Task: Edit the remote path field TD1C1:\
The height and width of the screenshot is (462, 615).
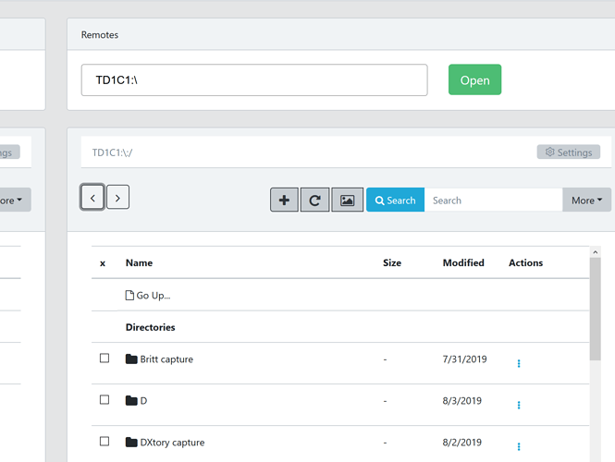Action: click(254, 80)
